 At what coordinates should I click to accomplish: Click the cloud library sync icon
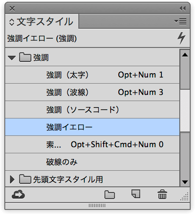coord(18,194)
